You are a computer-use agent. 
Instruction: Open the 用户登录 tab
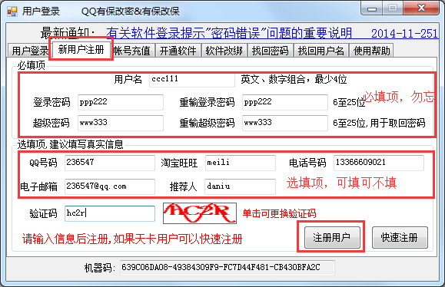(x=29, y=51)
